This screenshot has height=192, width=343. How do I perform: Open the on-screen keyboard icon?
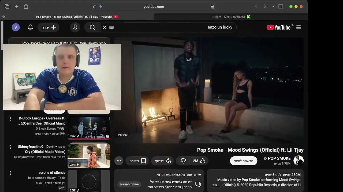112,27
